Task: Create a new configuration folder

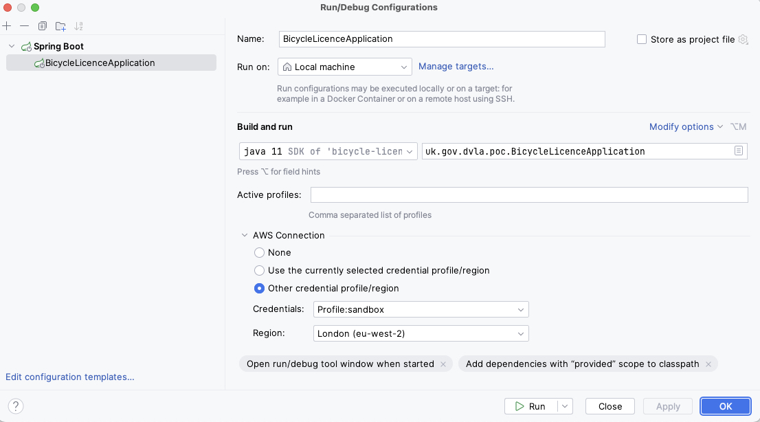Action: pyautogui.click(x=60, y=25)
